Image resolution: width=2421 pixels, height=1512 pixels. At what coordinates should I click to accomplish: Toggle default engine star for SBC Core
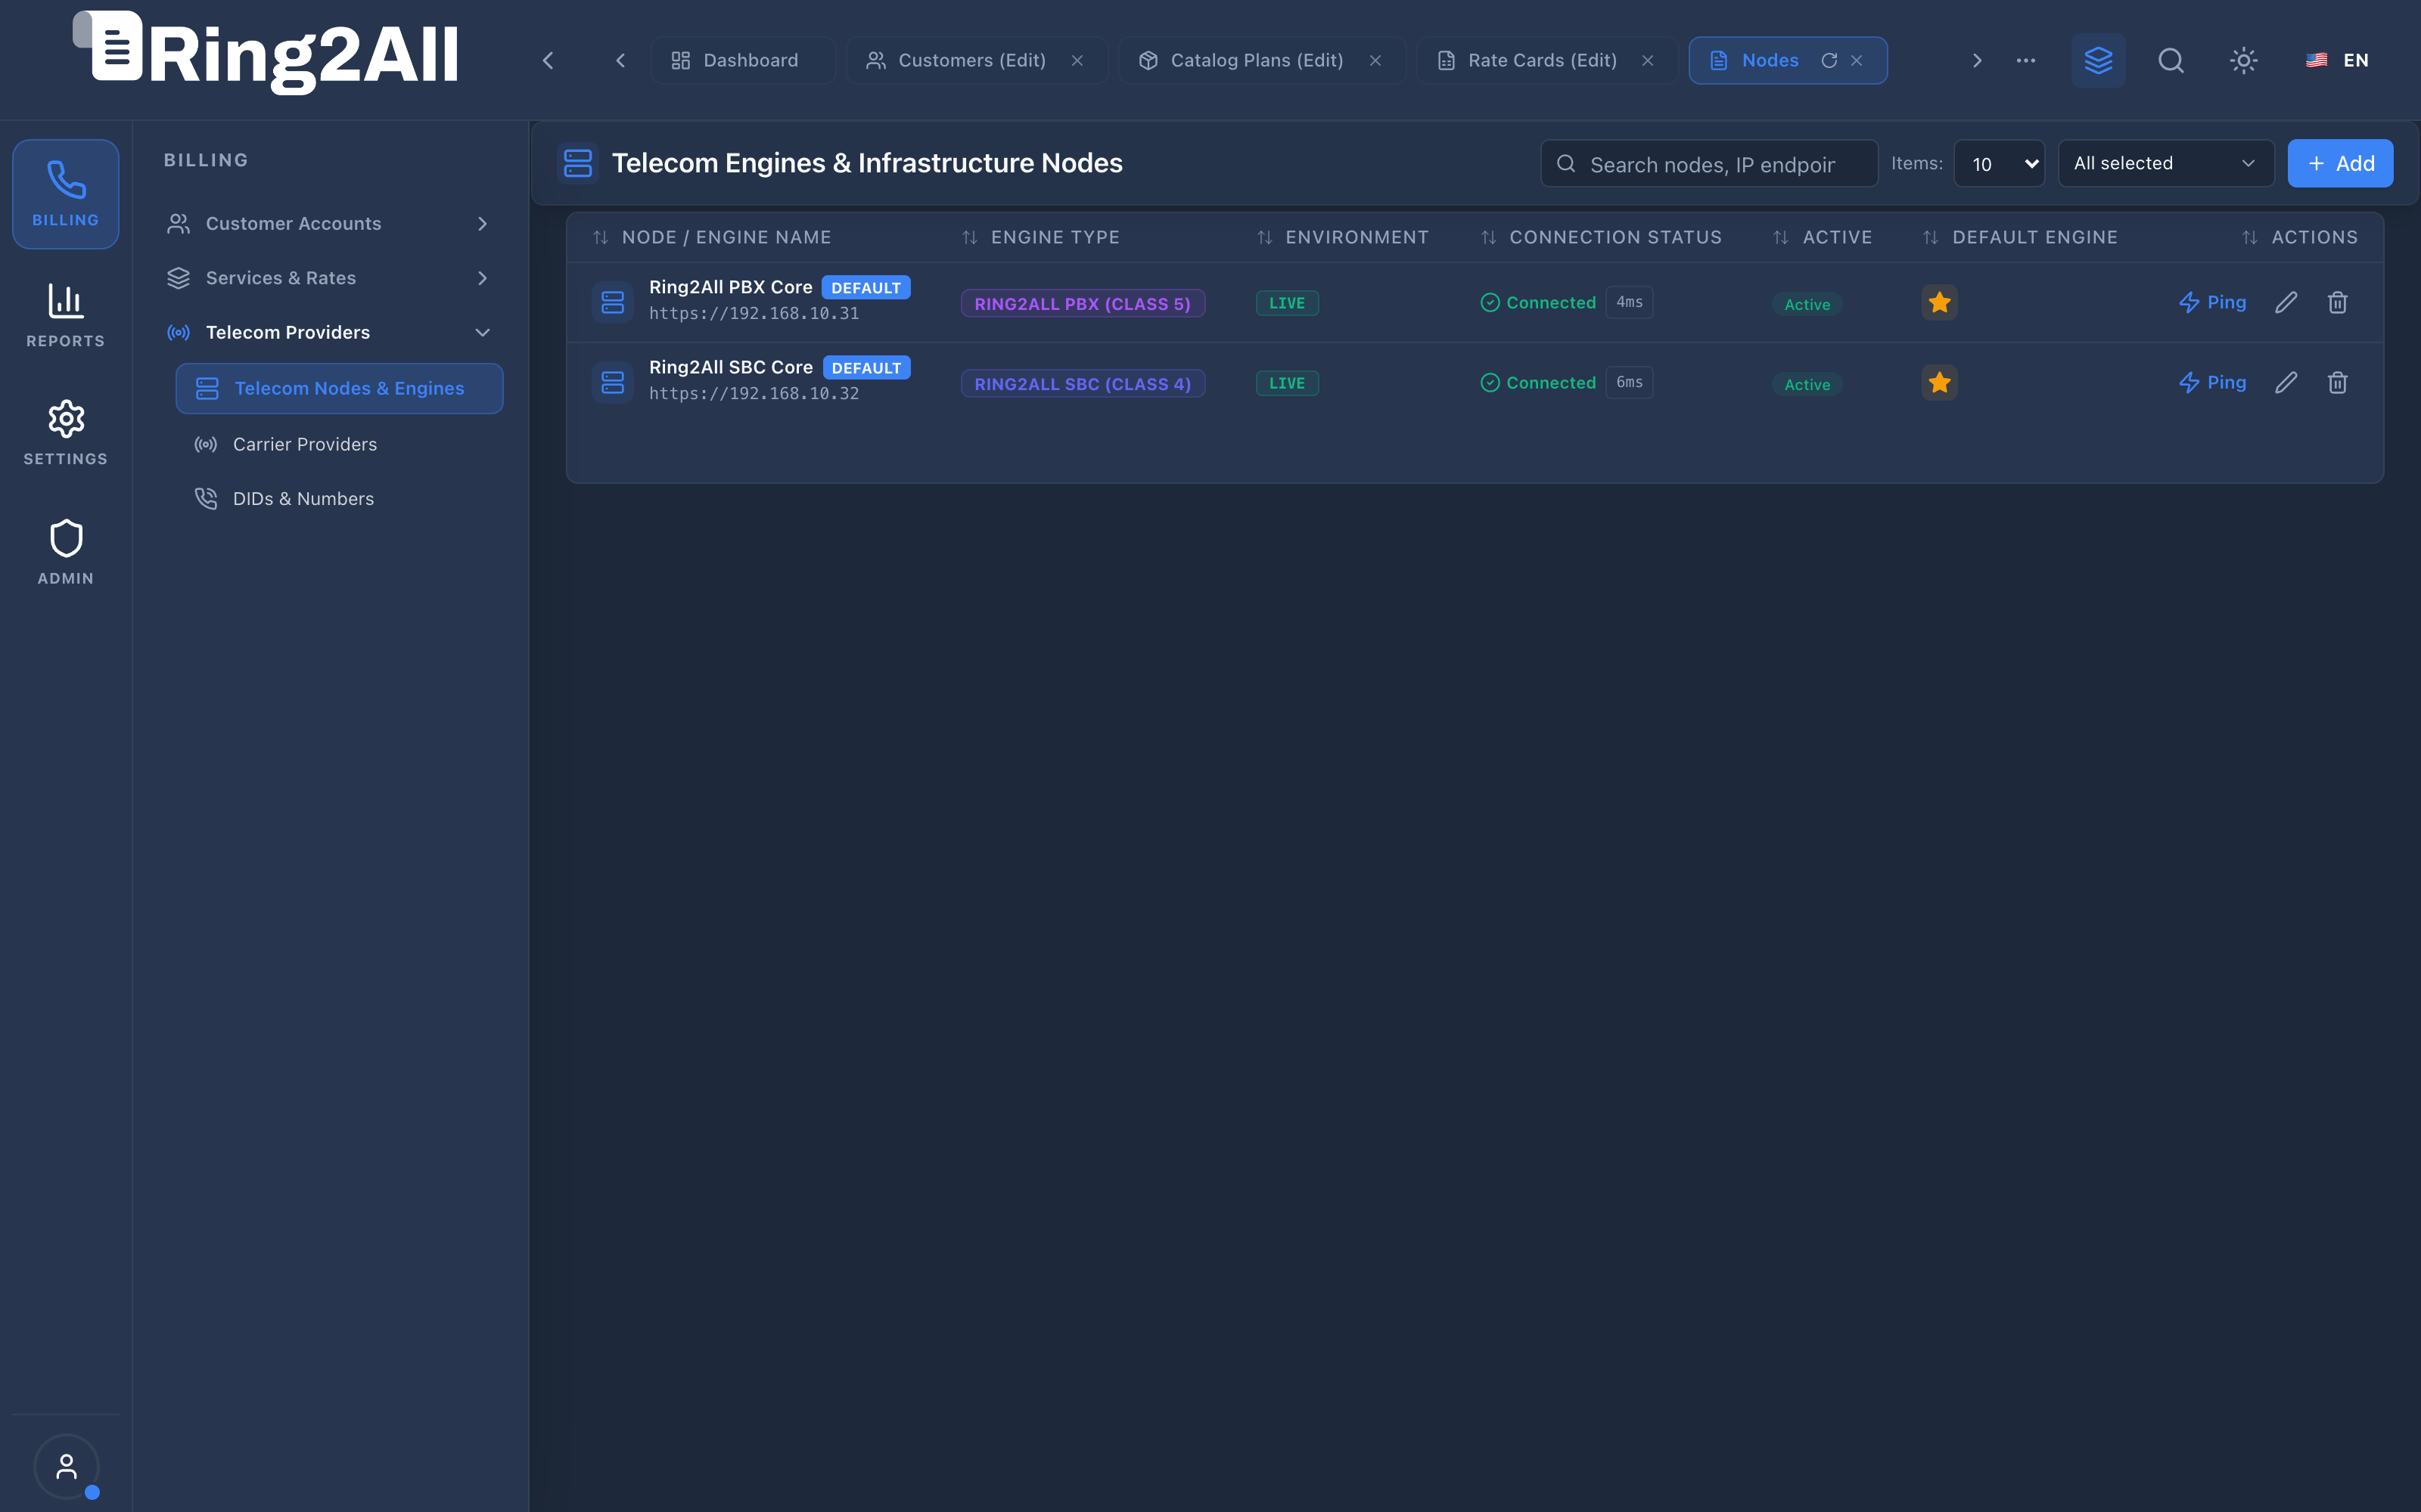pos(1939,382)
